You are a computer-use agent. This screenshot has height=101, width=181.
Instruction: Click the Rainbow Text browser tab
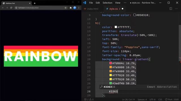pyautogui.click(x=16, y=3)
